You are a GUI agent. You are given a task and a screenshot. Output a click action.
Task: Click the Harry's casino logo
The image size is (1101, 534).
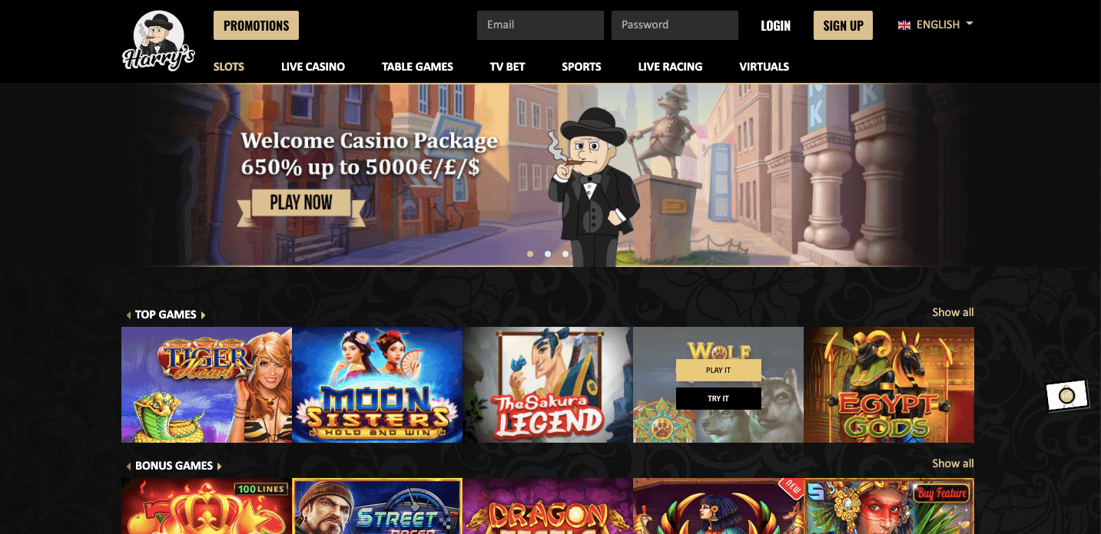tap(158, 41)
